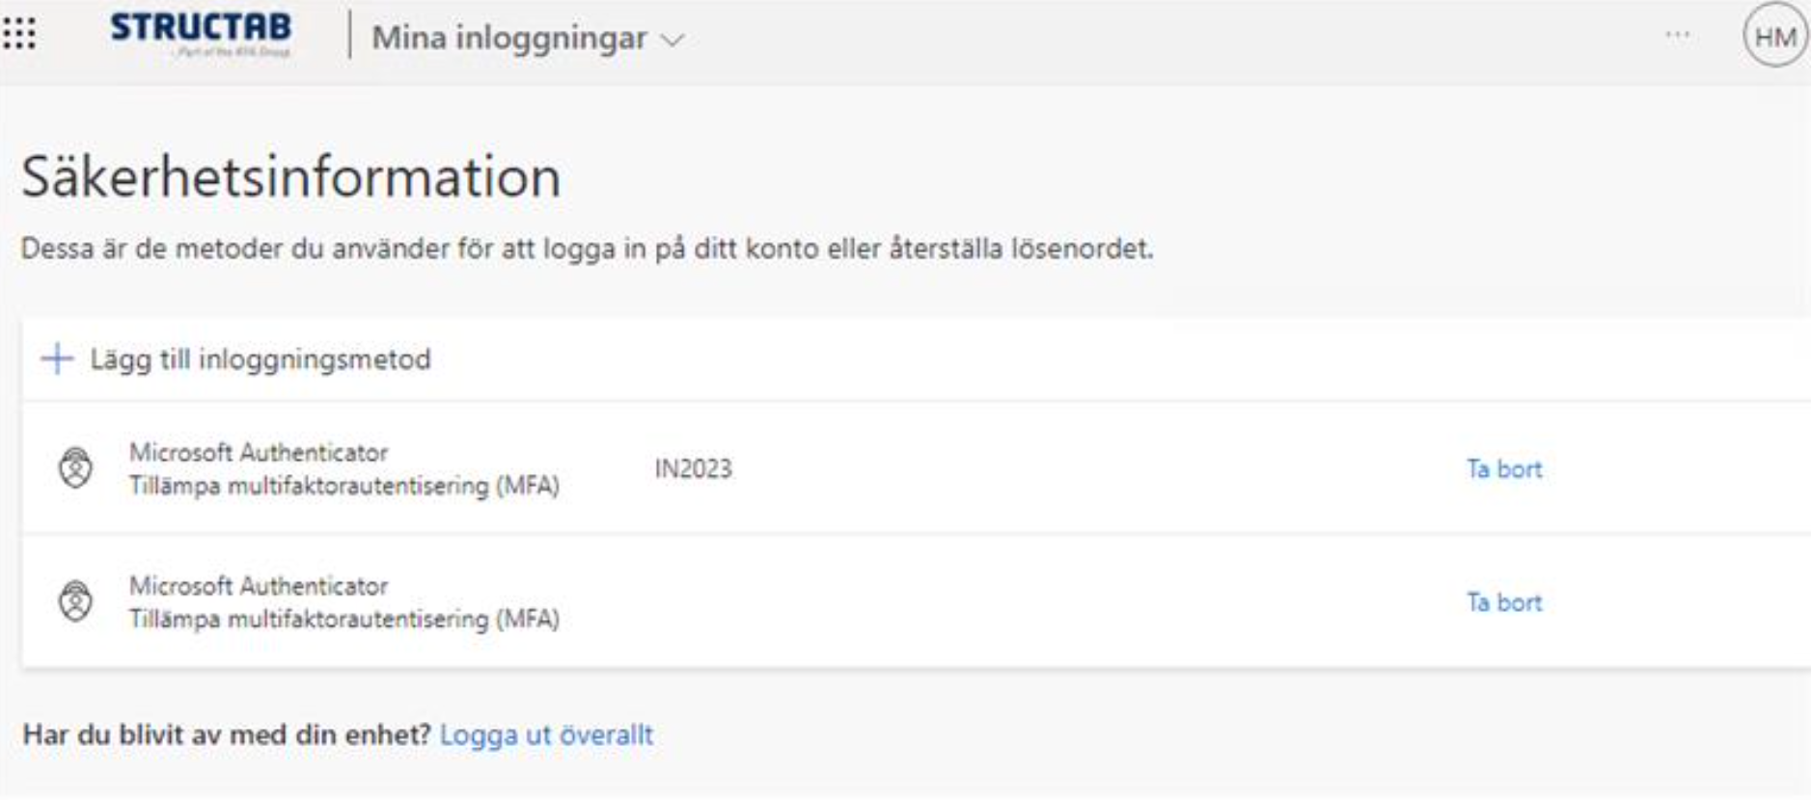This screenshot has height=800, width=1812.
Task: Click Ta bort for the unnamed Authenticator
Action: [1503, 602]
